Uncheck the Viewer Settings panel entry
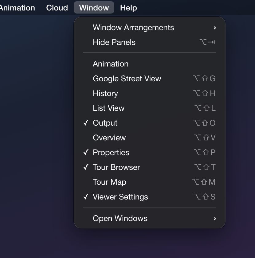Viewport: 255px width, 258px height. coord(150,197)
